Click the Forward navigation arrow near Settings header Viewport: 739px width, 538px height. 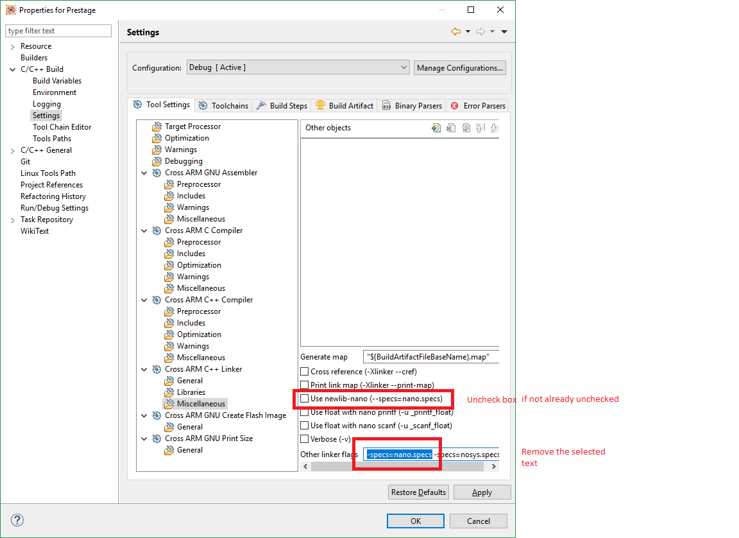point(480,31)
